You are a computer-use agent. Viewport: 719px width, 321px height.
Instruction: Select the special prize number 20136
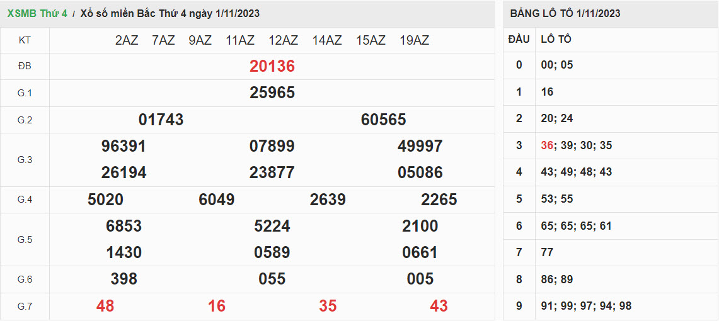coord(272,66)
